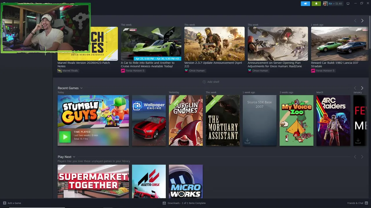Click the streamer webcam overlay

pos(46,28)
